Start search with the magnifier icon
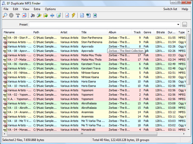The width and height of the screenshot is (193, 144). (5, 15)
